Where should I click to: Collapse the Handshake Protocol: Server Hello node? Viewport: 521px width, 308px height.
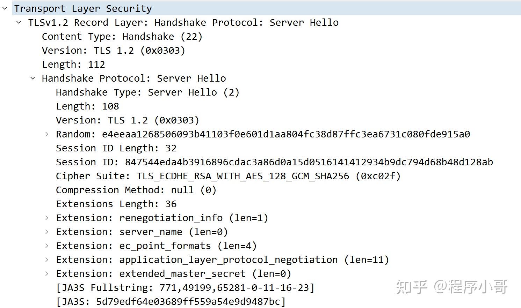(33, 78)
